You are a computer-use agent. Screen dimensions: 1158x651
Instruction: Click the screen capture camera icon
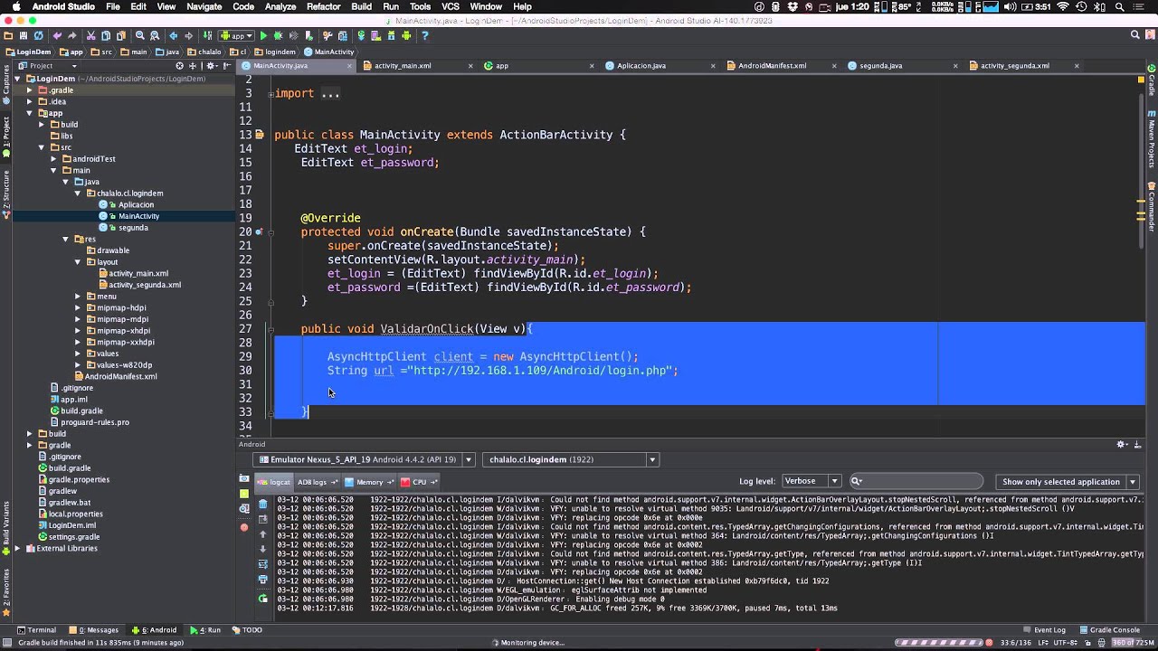(244, 478)
